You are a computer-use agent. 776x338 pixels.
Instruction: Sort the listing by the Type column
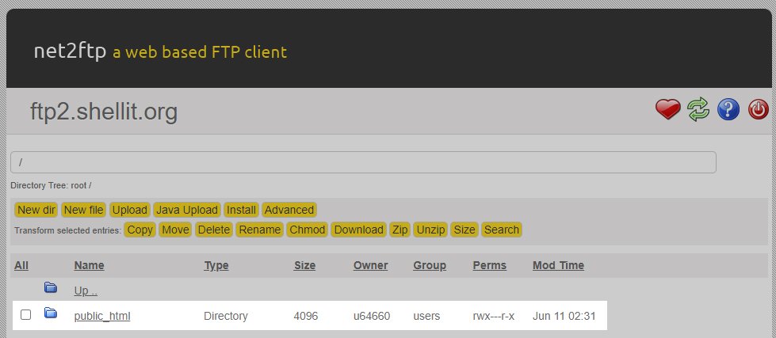point(216,265)
